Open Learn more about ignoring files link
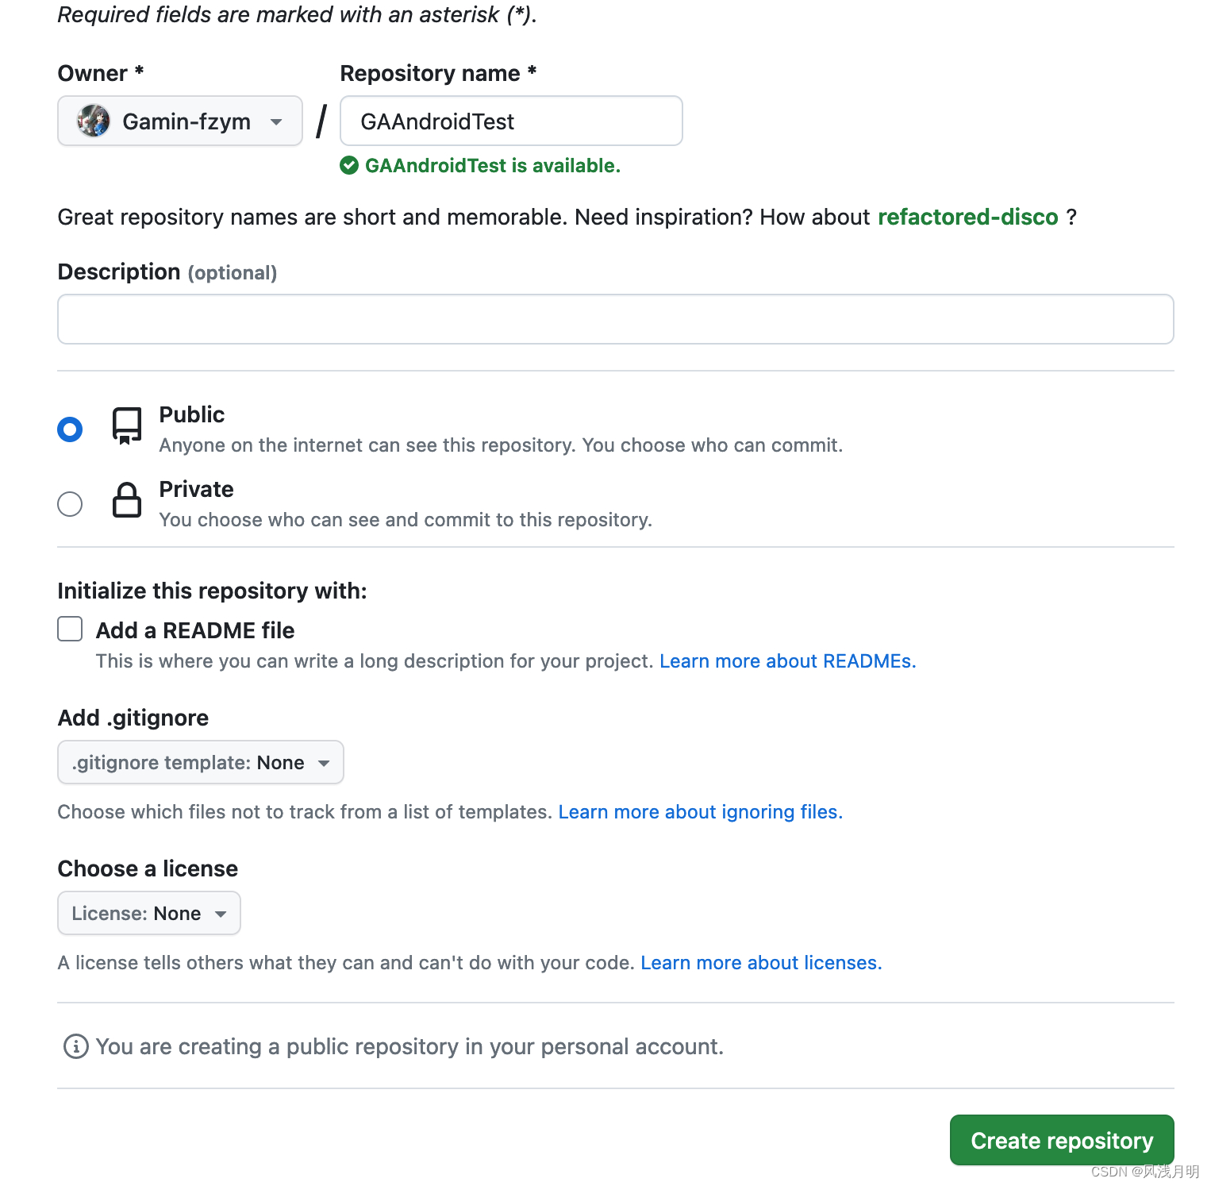 click(700, 812)
